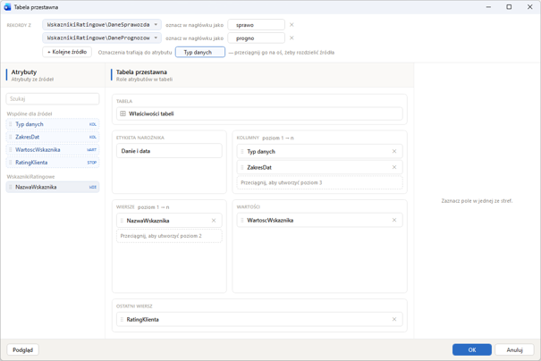Screen dimensions: 541x361
Task: Remove the 'progno' source row X icon
Action: (x=292, y=38)
